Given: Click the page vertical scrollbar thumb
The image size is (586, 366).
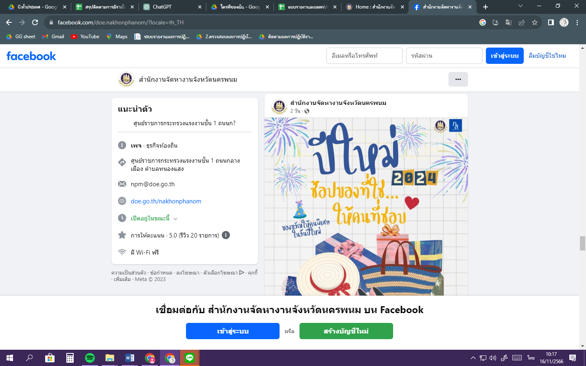Looking at the screenshot, I should tap(582, 243).
